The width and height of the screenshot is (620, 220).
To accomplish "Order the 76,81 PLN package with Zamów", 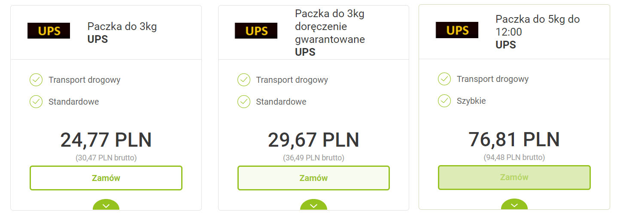I will 514,177.
